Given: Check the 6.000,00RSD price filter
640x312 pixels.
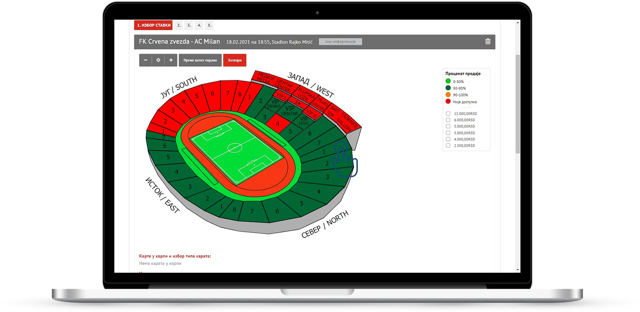Looking at the screenshot, I should tap(448, 120).
